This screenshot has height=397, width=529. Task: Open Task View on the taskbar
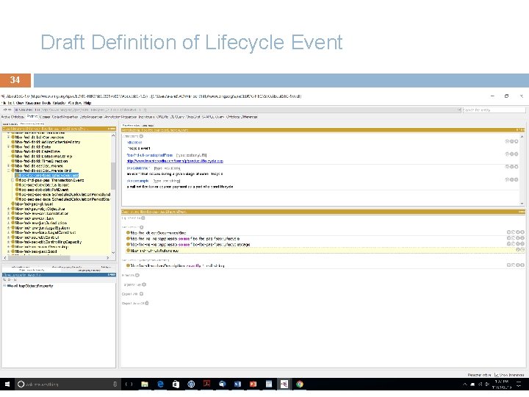click(129, 385)
